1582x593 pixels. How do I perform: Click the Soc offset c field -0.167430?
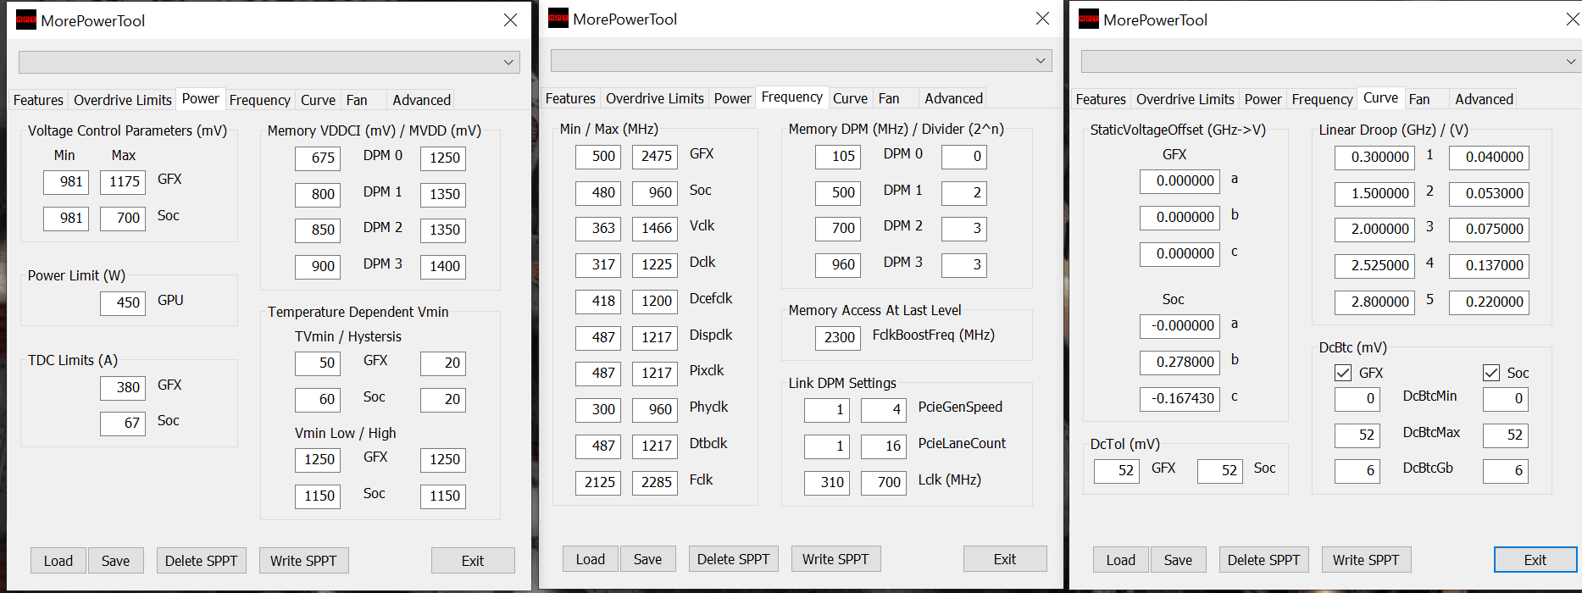[1180, 398]
